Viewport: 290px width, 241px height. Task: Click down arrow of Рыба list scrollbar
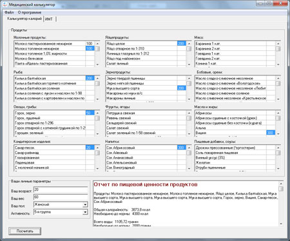(97, 99)
